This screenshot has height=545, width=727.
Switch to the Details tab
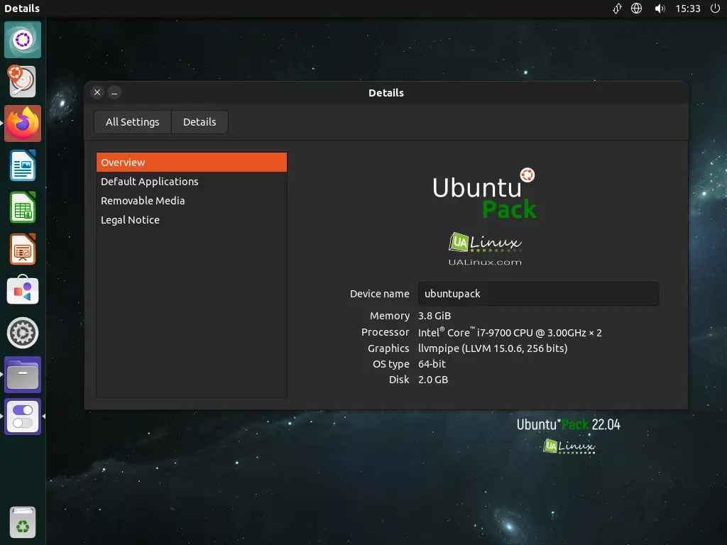pyautogui.click(x=199, y=121)
